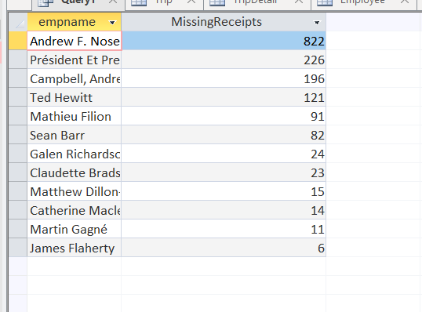
Task: Select the Mathieu Filion name cell
Action: pyautogui.click(x=75, y=116)
